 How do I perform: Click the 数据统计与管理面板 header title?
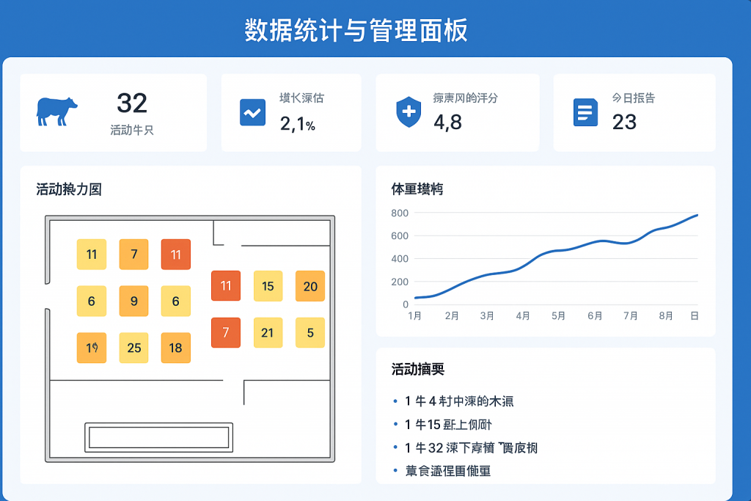(x=356, y=32)
